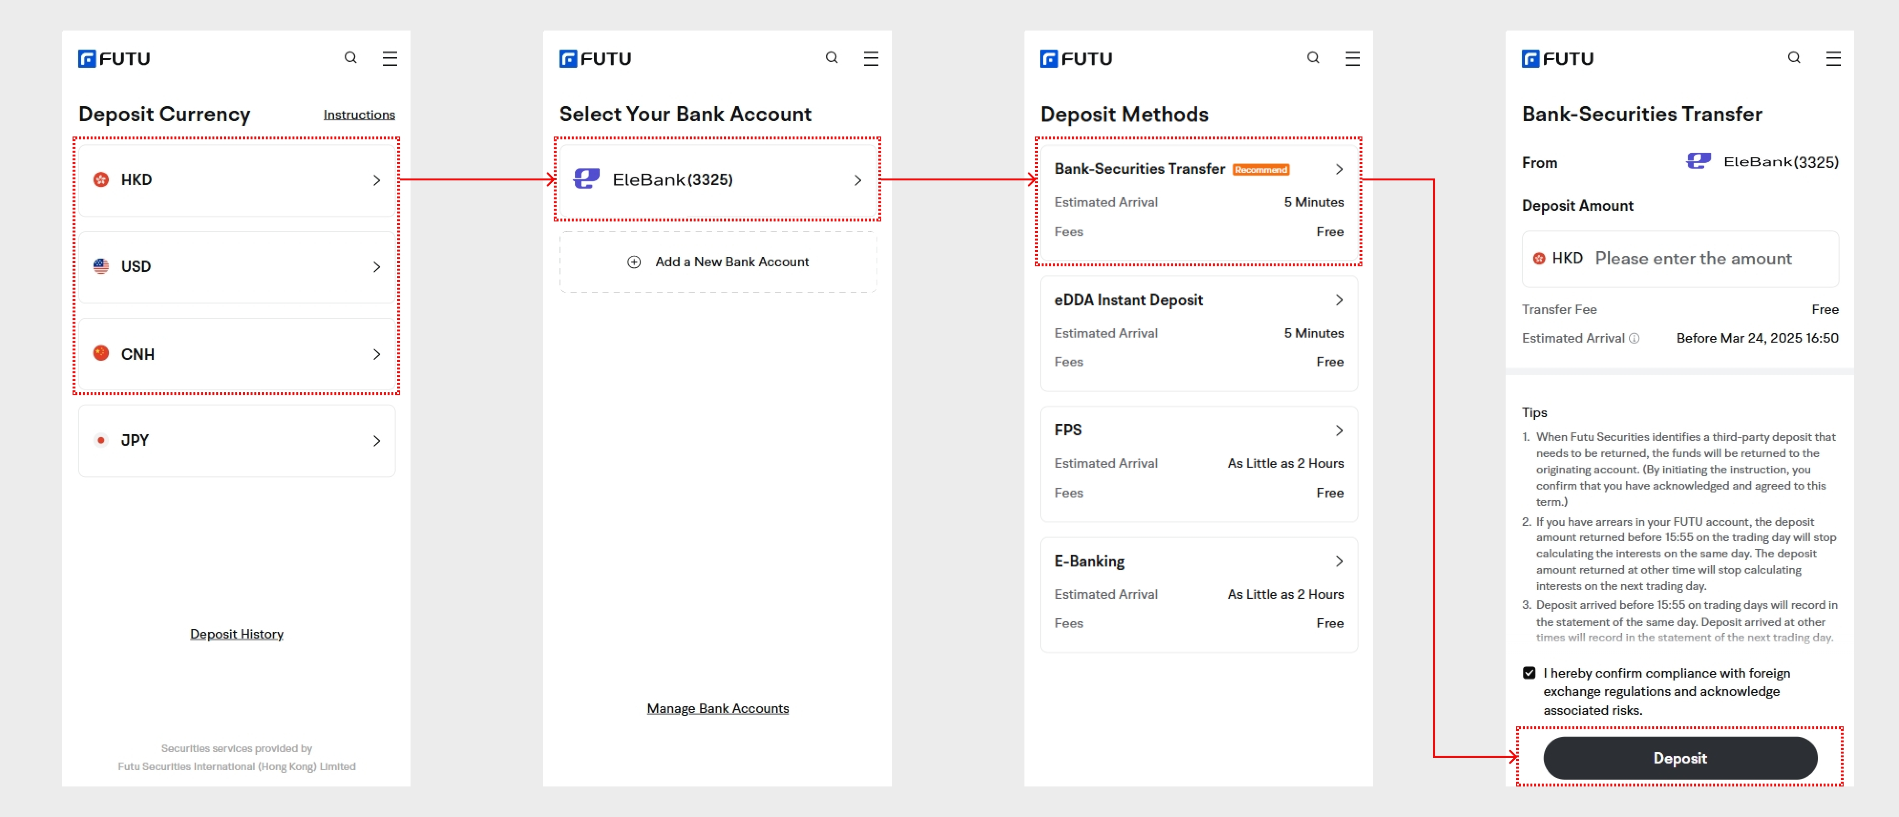Open search on Bank-Securities Transfer screen
The width and height of the screenshot is (1899, 817).
coord(1794,57)
